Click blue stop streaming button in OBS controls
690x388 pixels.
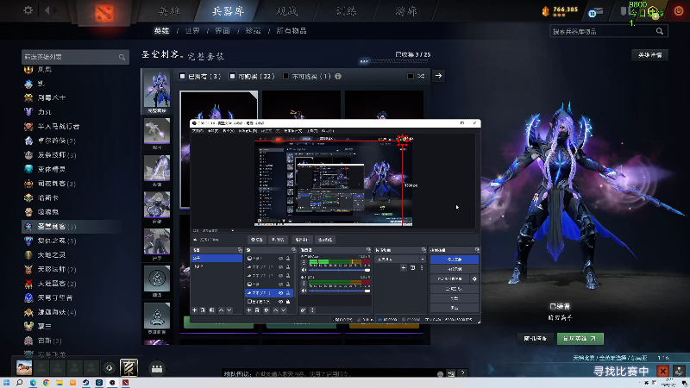tap(455, 260)
